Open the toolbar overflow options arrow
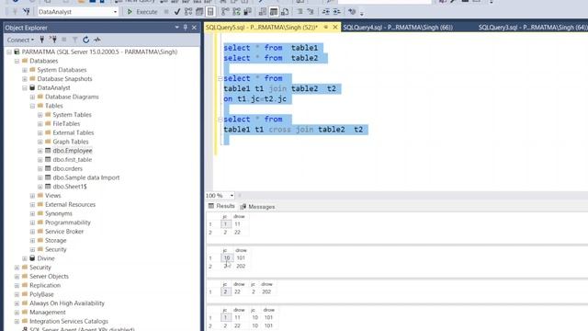This screenshot has width=588, height=331. click(x=362, y=14)
